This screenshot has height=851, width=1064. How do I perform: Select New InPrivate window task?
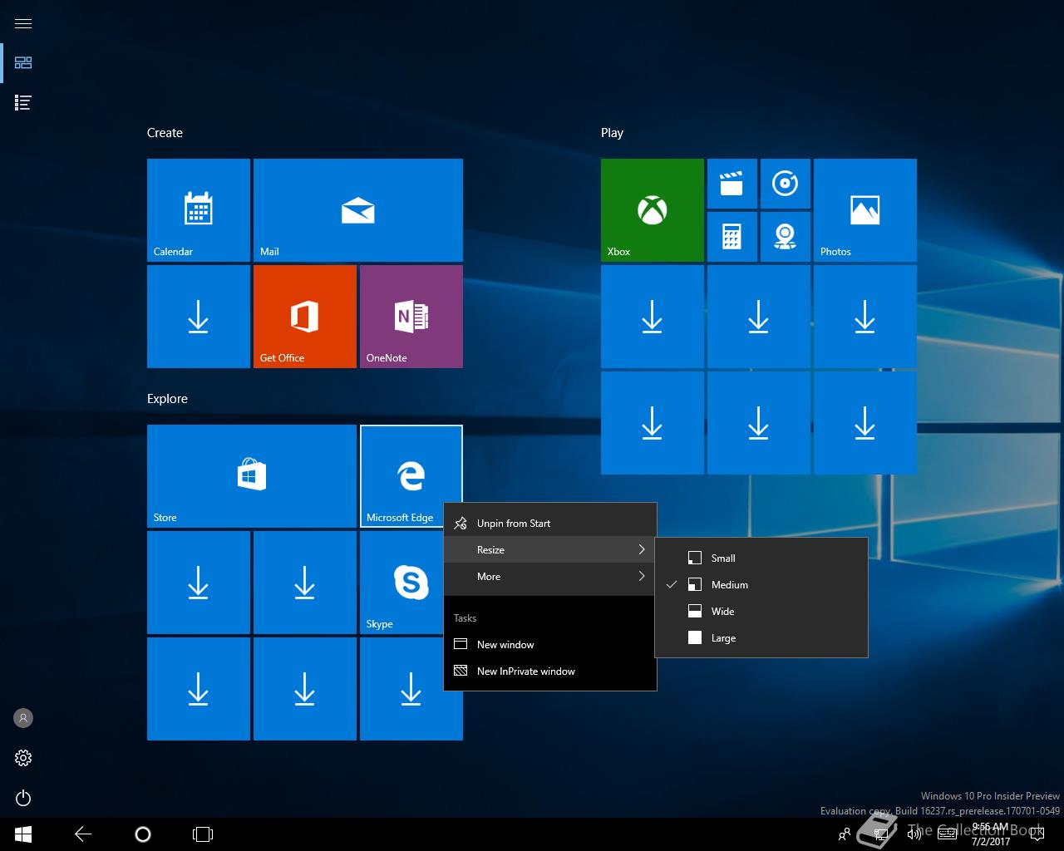[x=550, y=671]
